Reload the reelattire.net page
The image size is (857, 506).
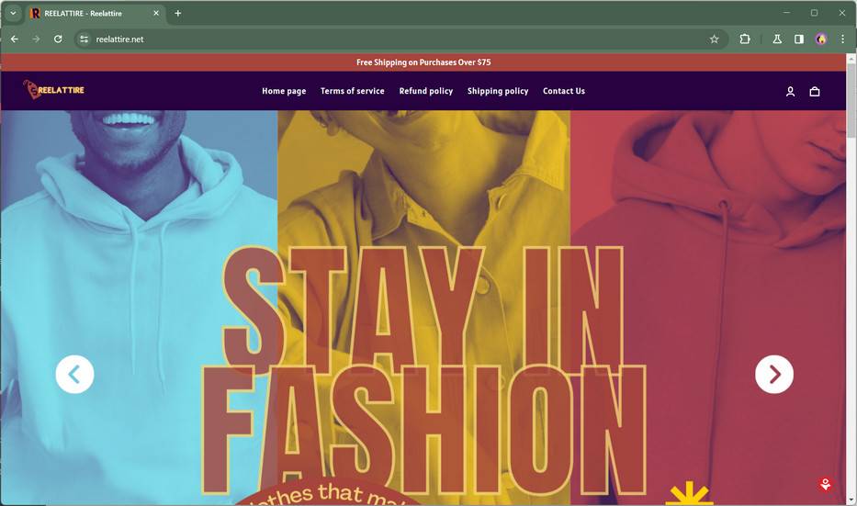coord(58,39)
